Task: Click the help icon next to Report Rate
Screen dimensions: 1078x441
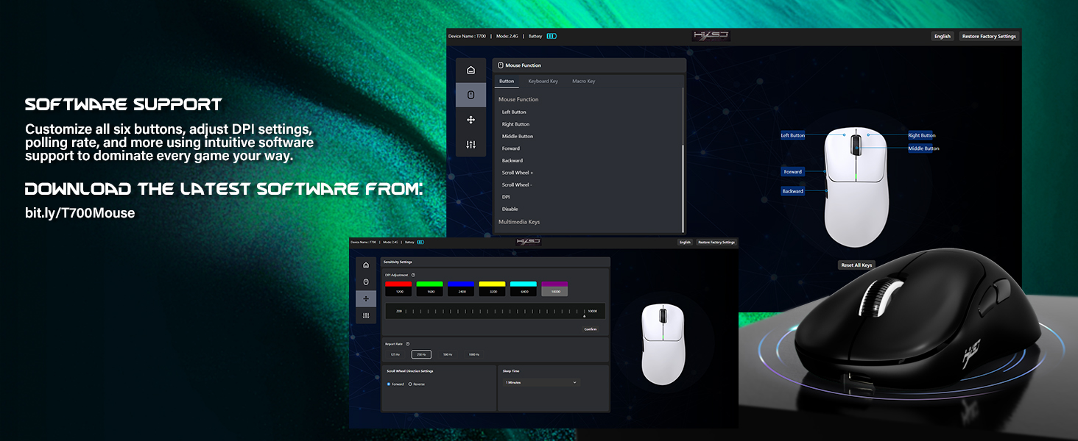Action: [407, 344]
